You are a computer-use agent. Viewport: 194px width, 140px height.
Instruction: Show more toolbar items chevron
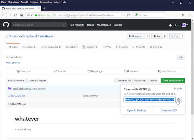tap(183, 15)
